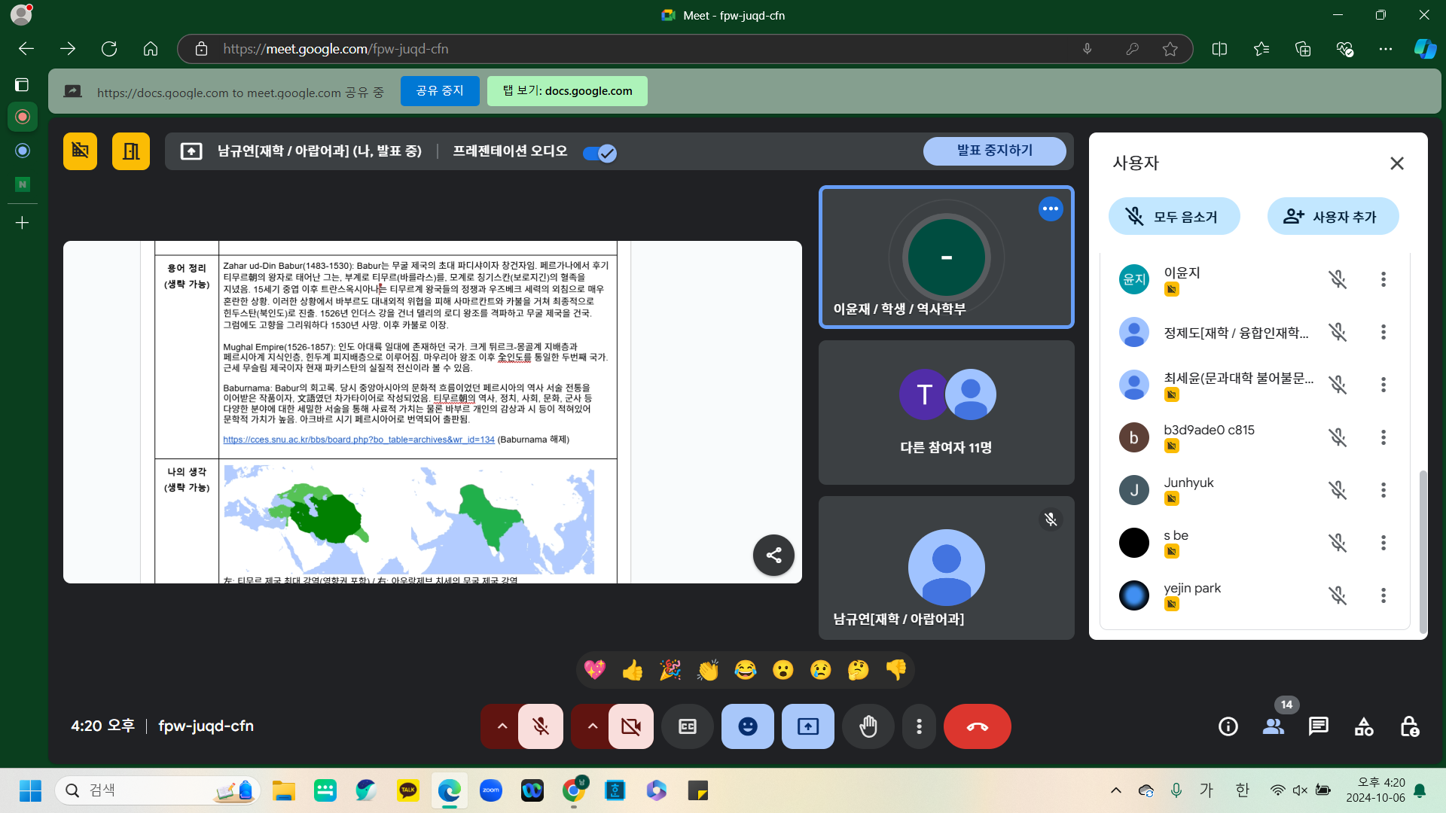The width and height of the screenshot is (1446, 813).
Task: Open activities panel
Action: point(1364,726)
